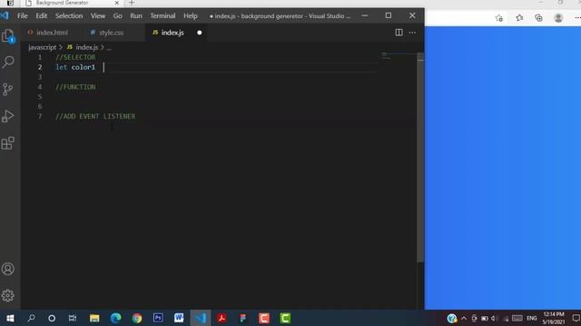Image resolution: width=581 pixels, height=326 pixels.
Task: Add this page to favorites in browser
Action: [499, 18]
